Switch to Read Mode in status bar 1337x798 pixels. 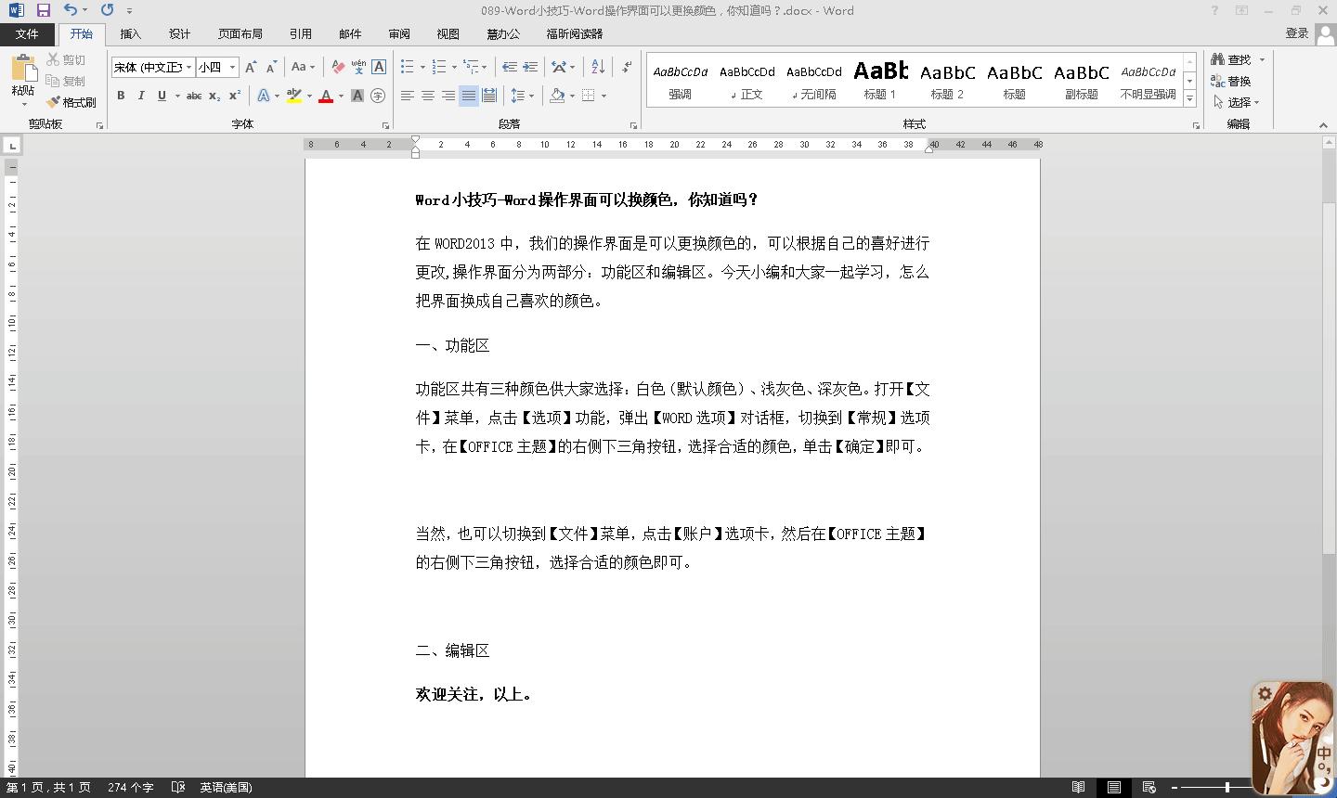[x=1078, y=787]
